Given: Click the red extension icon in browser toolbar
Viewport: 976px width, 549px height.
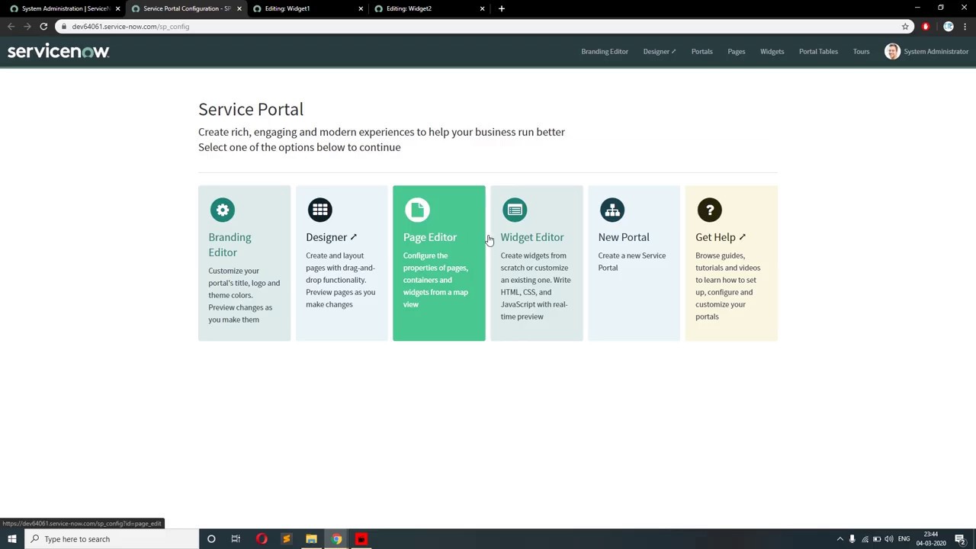Looking at the screenshot, I should (926, 27).
